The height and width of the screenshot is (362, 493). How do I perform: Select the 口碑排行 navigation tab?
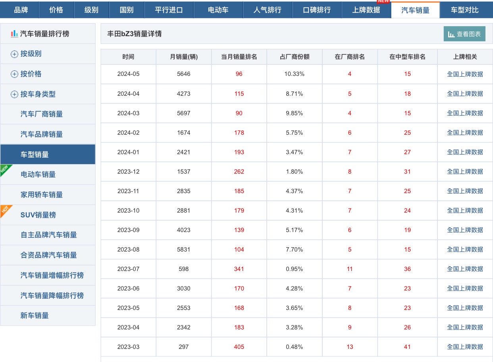pos(316,10)
